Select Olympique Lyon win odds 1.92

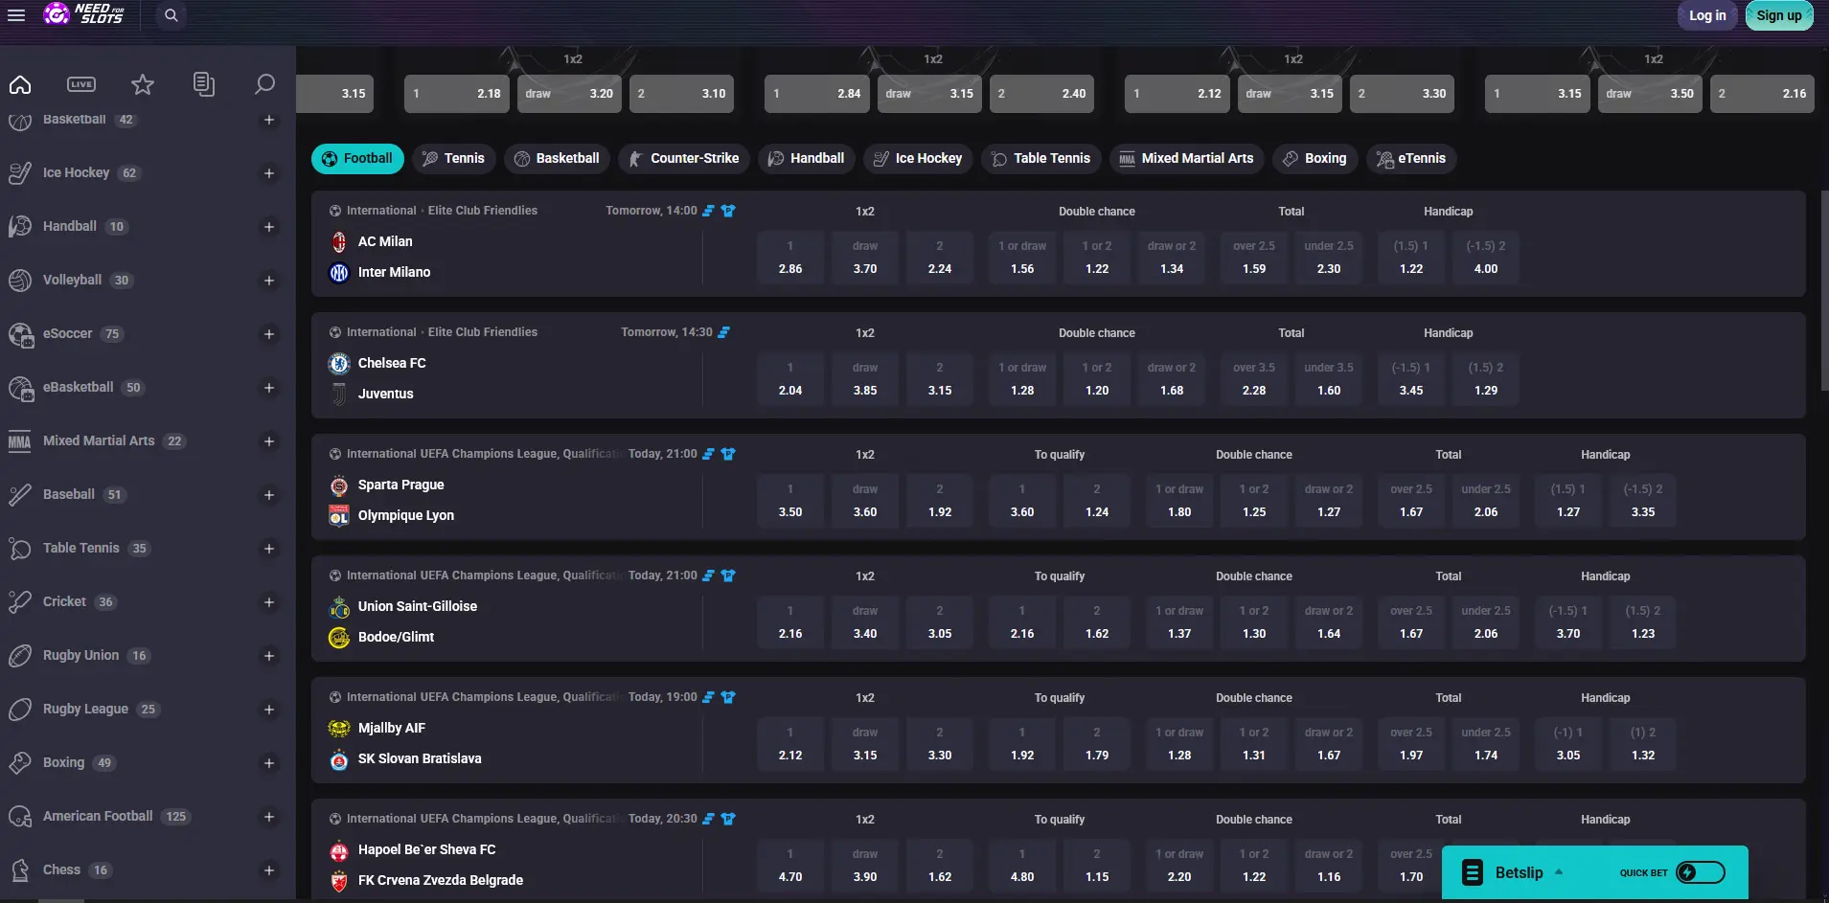pos(940,501)
